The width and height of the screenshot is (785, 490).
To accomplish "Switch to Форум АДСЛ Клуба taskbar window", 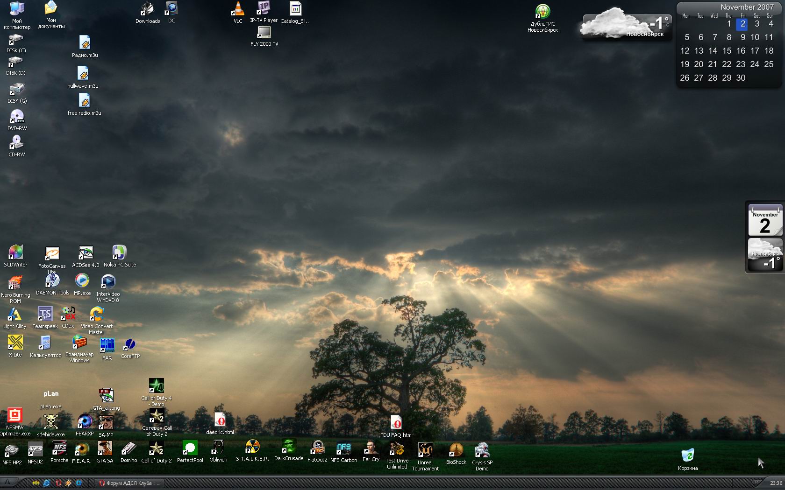I will [129, 483].
